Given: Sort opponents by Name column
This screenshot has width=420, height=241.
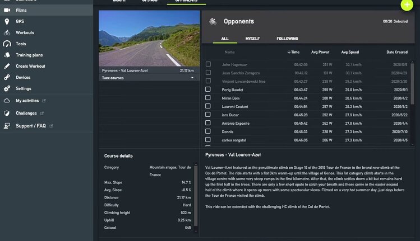Looking at the screenshot, I should 229,52.
